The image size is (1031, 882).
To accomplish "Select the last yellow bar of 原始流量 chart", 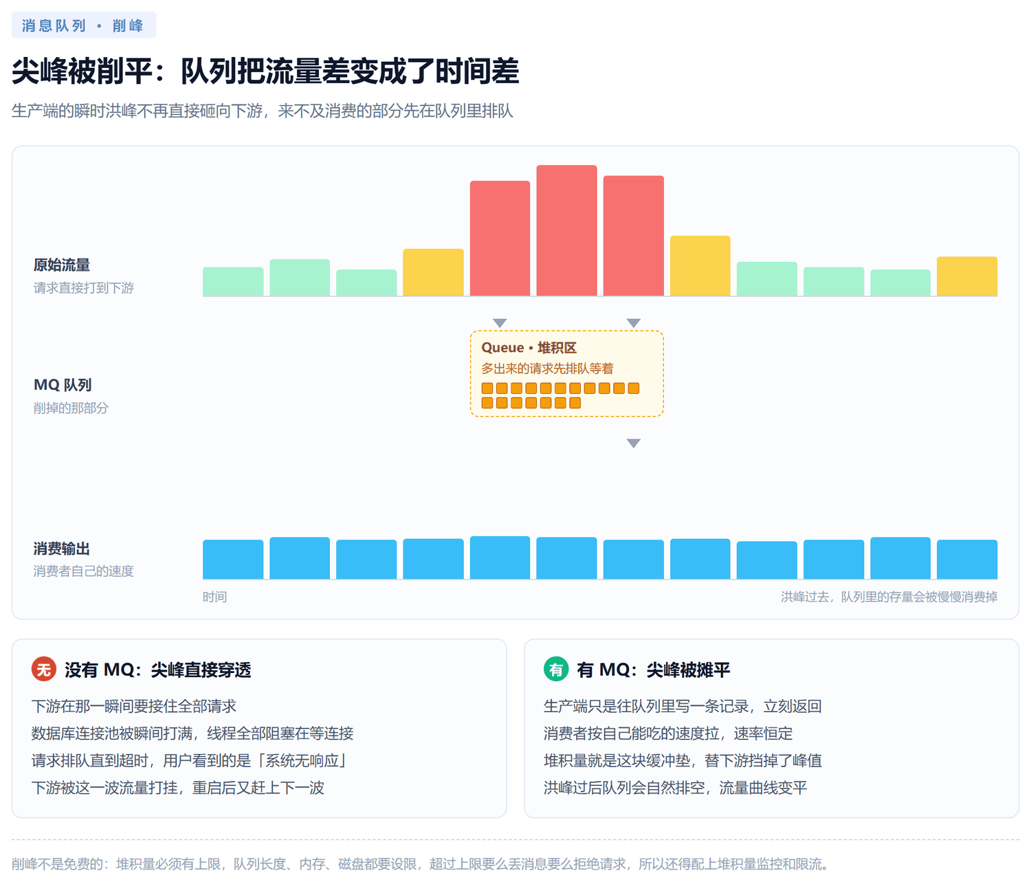I will tap(967, 276).
